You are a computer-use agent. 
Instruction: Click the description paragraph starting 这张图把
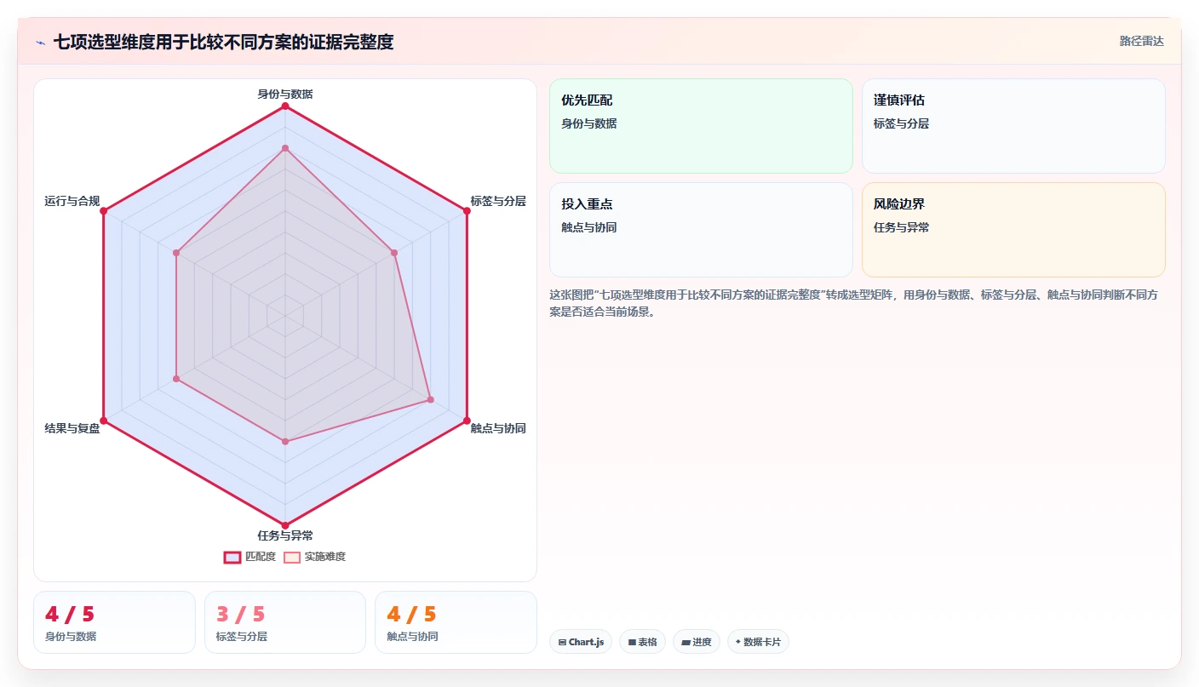(854, 303)
